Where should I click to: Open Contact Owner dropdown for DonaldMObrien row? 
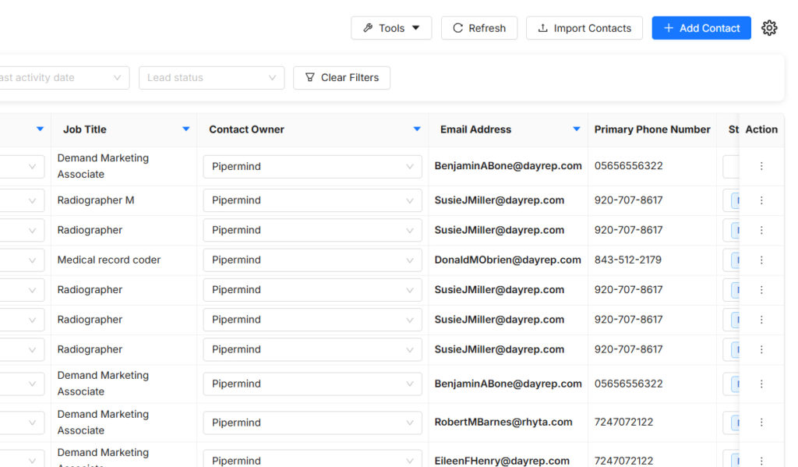pyautogui.click(x=312, y=260)
